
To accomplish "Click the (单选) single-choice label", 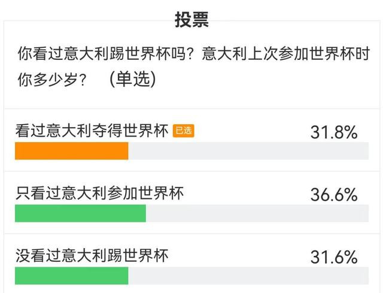I will coord(133,79).
